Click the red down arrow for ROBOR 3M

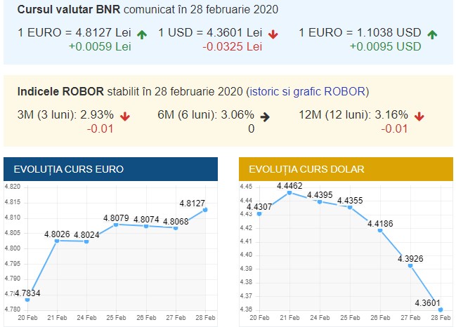pos(125,116)
